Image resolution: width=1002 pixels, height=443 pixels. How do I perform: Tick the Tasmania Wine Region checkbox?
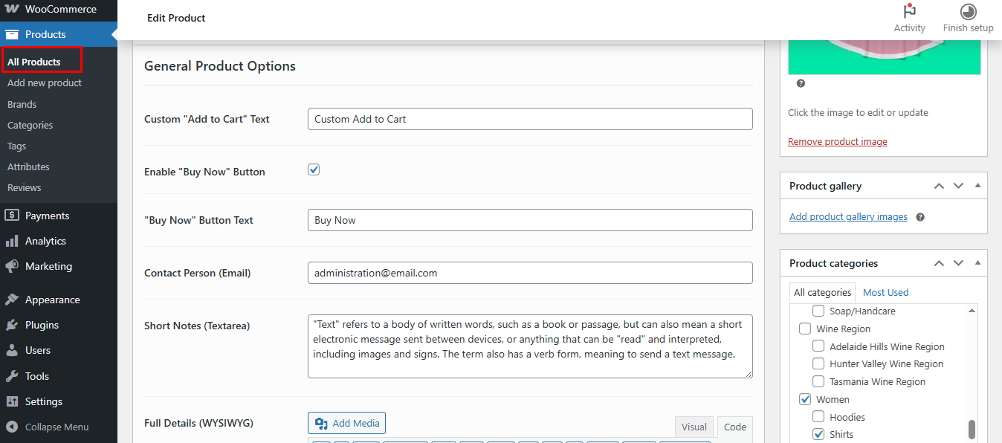(x=818, y=381)
